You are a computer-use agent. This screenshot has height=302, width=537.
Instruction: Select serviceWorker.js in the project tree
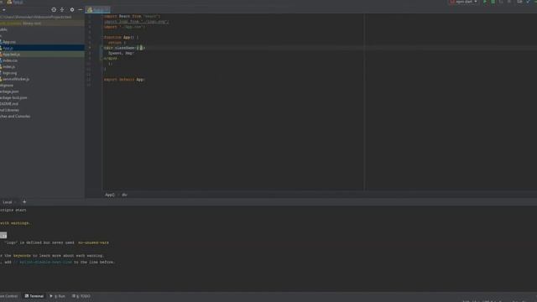click(x=15, y=79)
